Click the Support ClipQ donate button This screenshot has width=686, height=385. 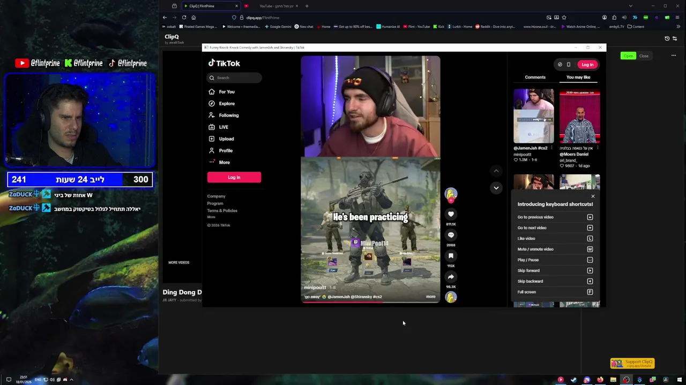[632, 363]
